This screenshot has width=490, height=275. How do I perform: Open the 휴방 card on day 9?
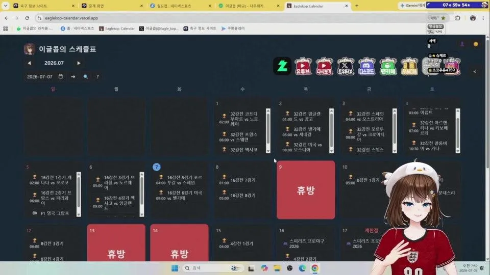(x=306, y=190)
